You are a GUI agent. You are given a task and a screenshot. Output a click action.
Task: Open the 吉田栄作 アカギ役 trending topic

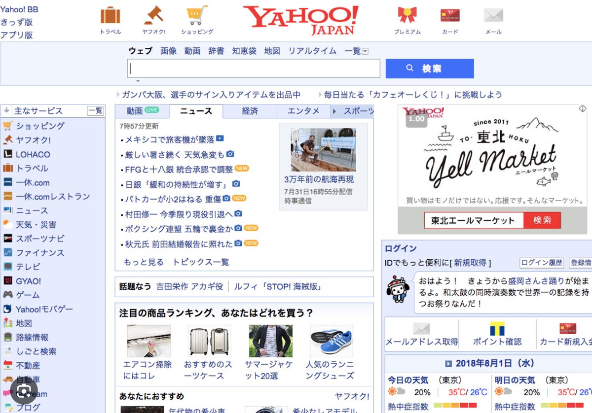point(189,286)
